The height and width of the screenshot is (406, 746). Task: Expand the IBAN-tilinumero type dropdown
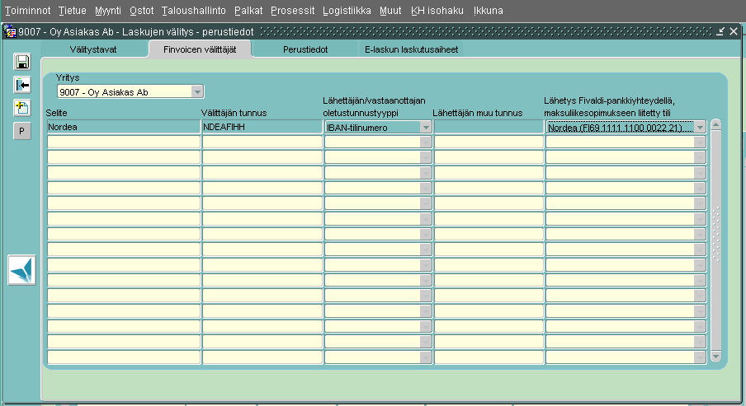click(x=426, y=128)
